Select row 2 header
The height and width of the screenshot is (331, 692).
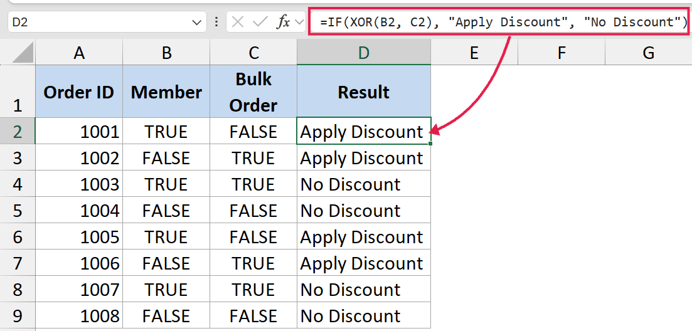tap(18, 131)
